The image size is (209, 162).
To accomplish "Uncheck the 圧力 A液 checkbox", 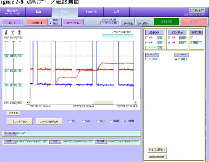I will (169, 38).
